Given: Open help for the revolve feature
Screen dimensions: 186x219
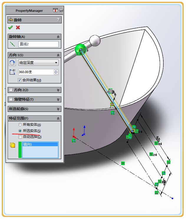Looking at the screenshot, I should click(x=58, y=20).
